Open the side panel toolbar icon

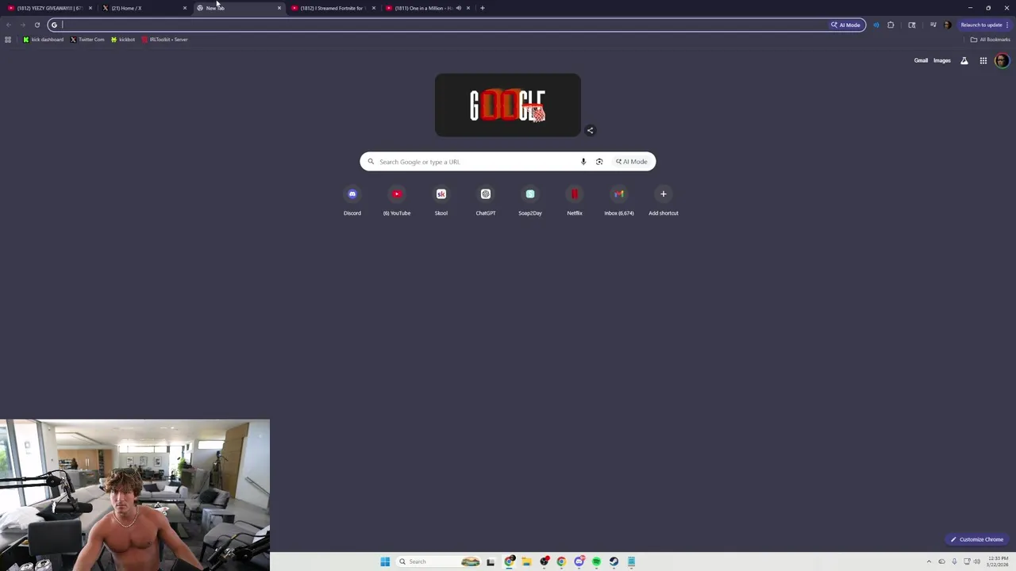pyautogui.click(x=912, y=25)
